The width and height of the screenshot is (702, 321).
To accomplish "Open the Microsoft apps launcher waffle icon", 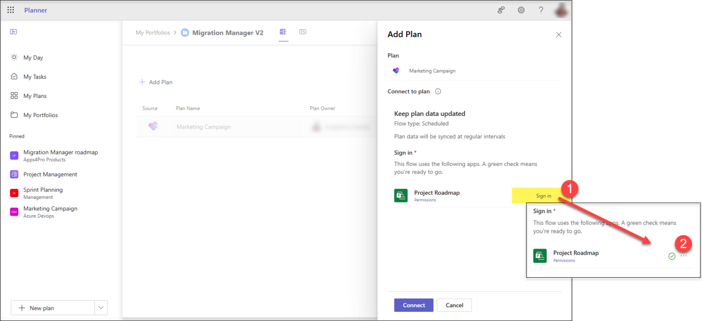I will 11,10.
